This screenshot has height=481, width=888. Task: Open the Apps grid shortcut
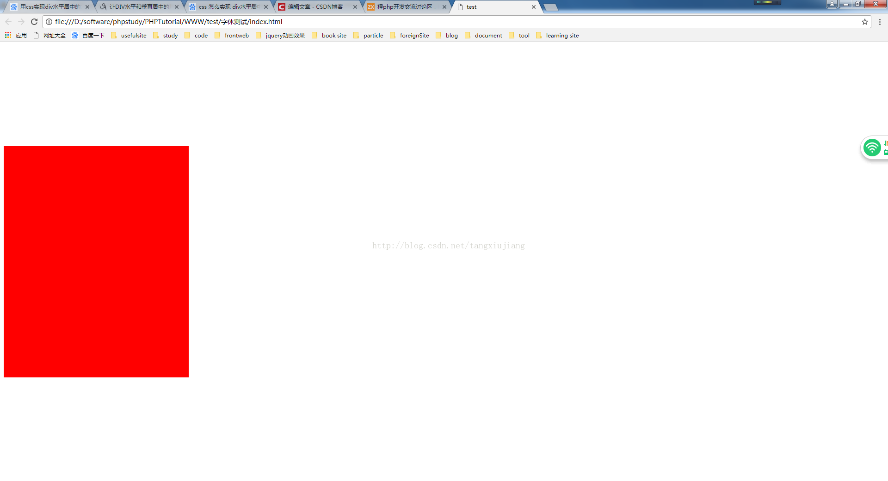(x=8, y=35)
